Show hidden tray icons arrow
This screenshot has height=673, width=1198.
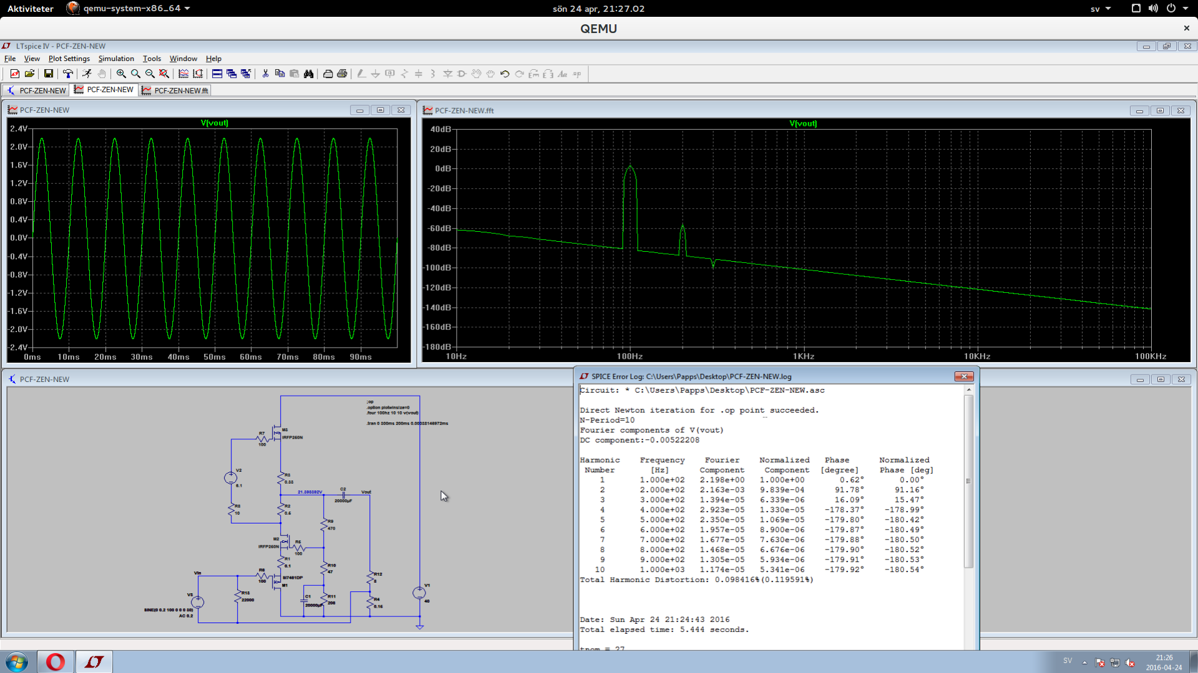point(1084,662)
